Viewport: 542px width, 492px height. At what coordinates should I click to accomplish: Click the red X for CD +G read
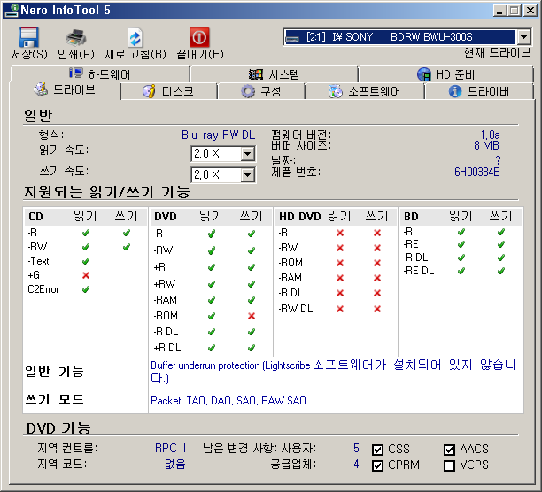pos(86,275)
